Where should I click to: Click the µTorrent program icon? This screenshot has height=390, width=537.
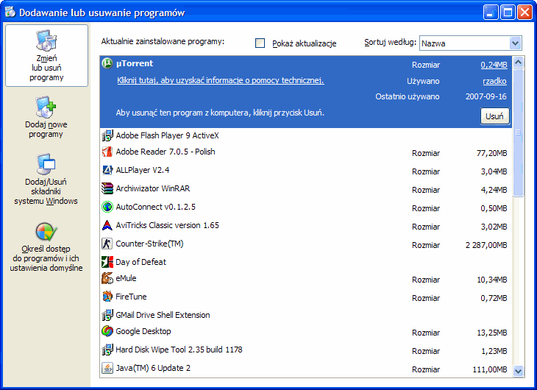coord(107,63)
